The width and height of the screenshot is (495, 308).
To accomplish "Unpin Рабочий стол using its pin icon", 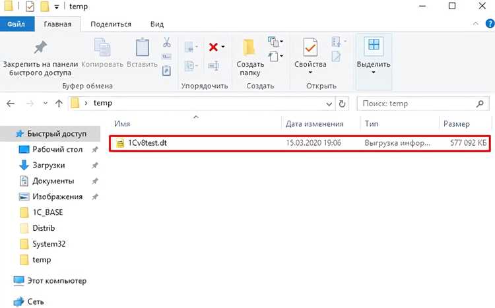I will 94,150.
